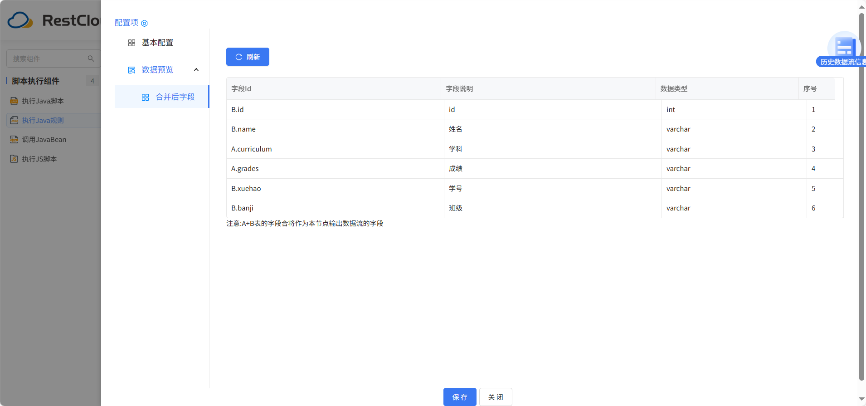The height and width of the screenshot is (406, 866).
Task: Click the component count badge 4
Action: point(92,81)
